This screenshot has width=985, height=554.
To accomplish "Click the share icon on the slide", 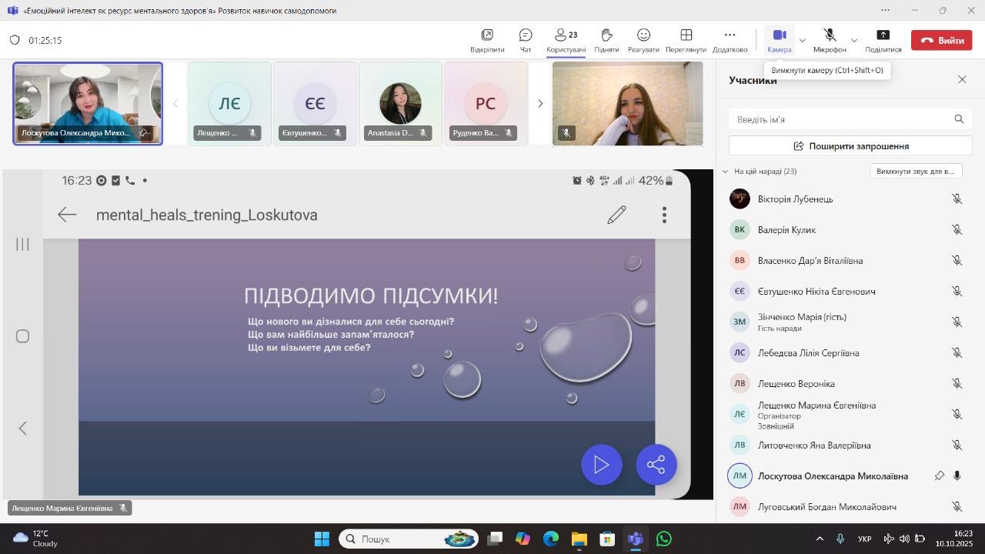I will [656, 465].
